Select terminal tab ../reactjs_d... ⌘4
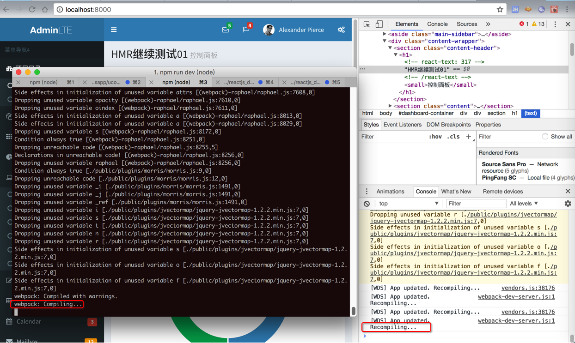The height and width of the screenshot is (343, 575). 246,82
